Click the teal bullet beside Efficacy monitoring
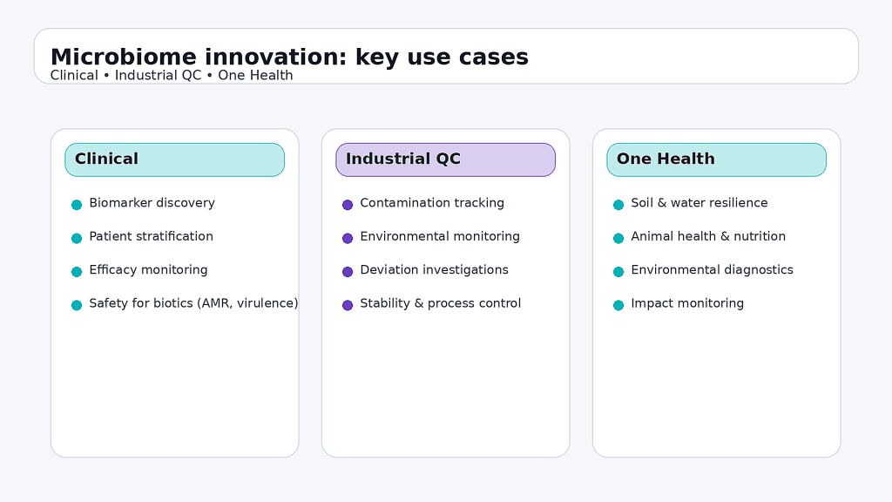Image resolution: width=892 pixels, height=502 pixels. click(x=77, y=272)
